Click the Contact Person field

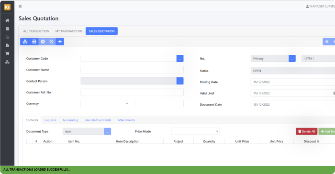129,81
